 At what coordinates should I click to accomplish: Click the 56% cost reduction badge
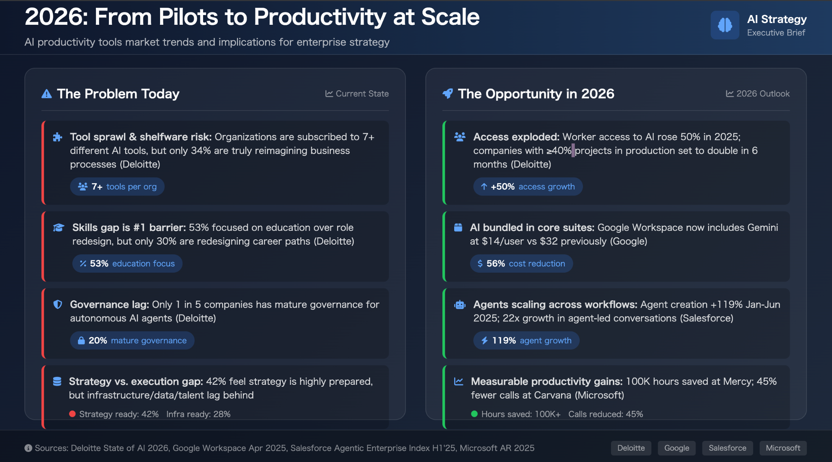[x=521, y=264]
